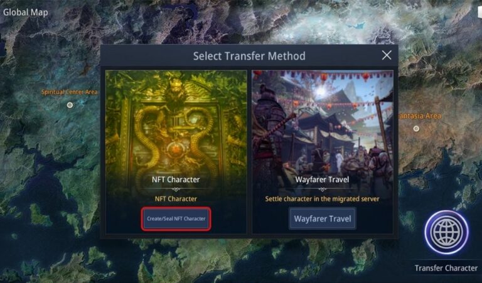482x283 pixels.
Task: Click the partially visible top-right corner icon
Action: [x=479, y=13]
